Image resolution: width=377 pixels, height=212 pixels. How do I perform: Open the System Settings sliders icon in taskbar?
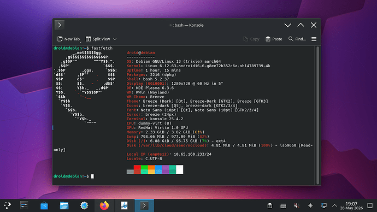click(24, 205)
